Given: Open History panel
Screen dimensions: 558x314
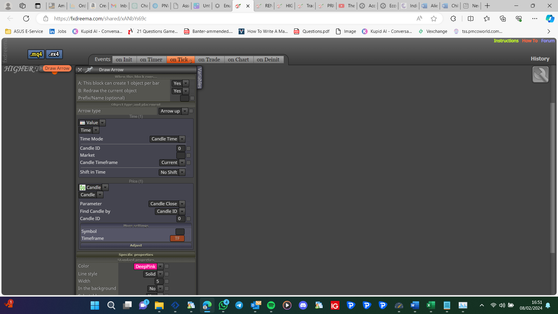Looking at the screenshot, I should pyautogui.click(x=540, y=59).
